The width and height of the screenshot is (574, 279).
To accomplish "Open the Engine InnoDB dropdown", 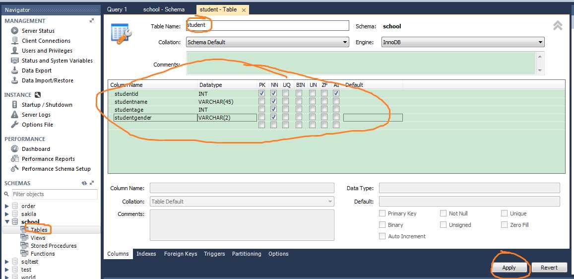I will click(x=463, y=42).
